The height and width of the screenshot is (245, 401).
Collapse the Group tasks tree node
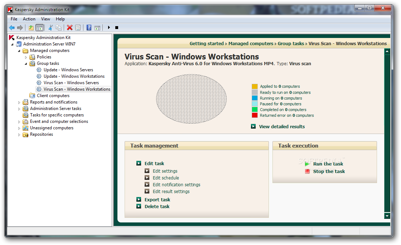click(x=26, y=64)
